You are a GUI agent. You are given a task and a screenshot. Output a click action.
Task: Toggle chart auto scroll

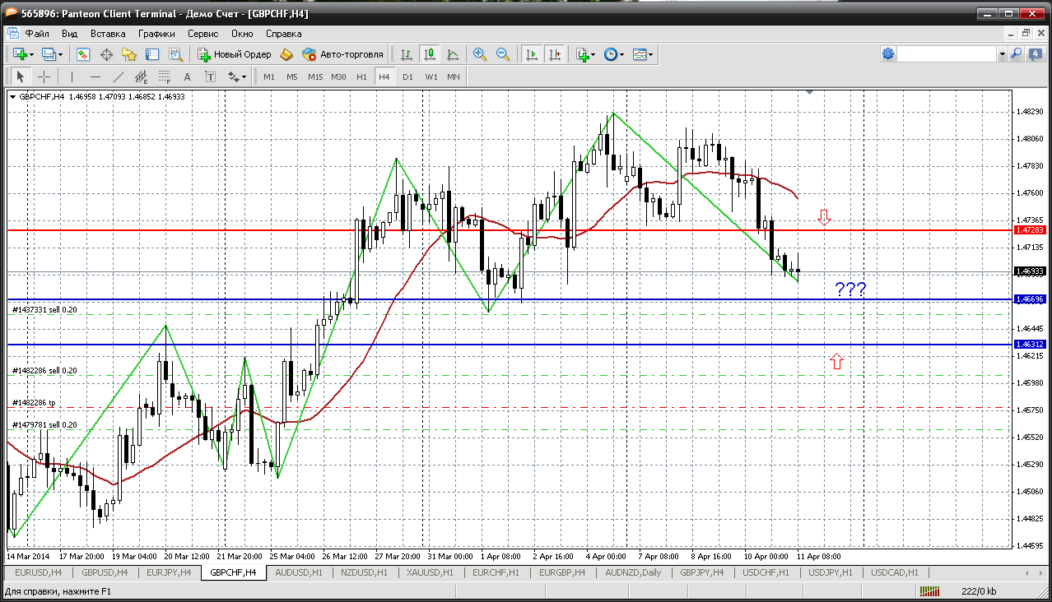(x=532, y=54)
